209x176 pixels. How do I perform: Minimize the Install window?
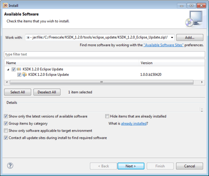click(x=181, y=6)
